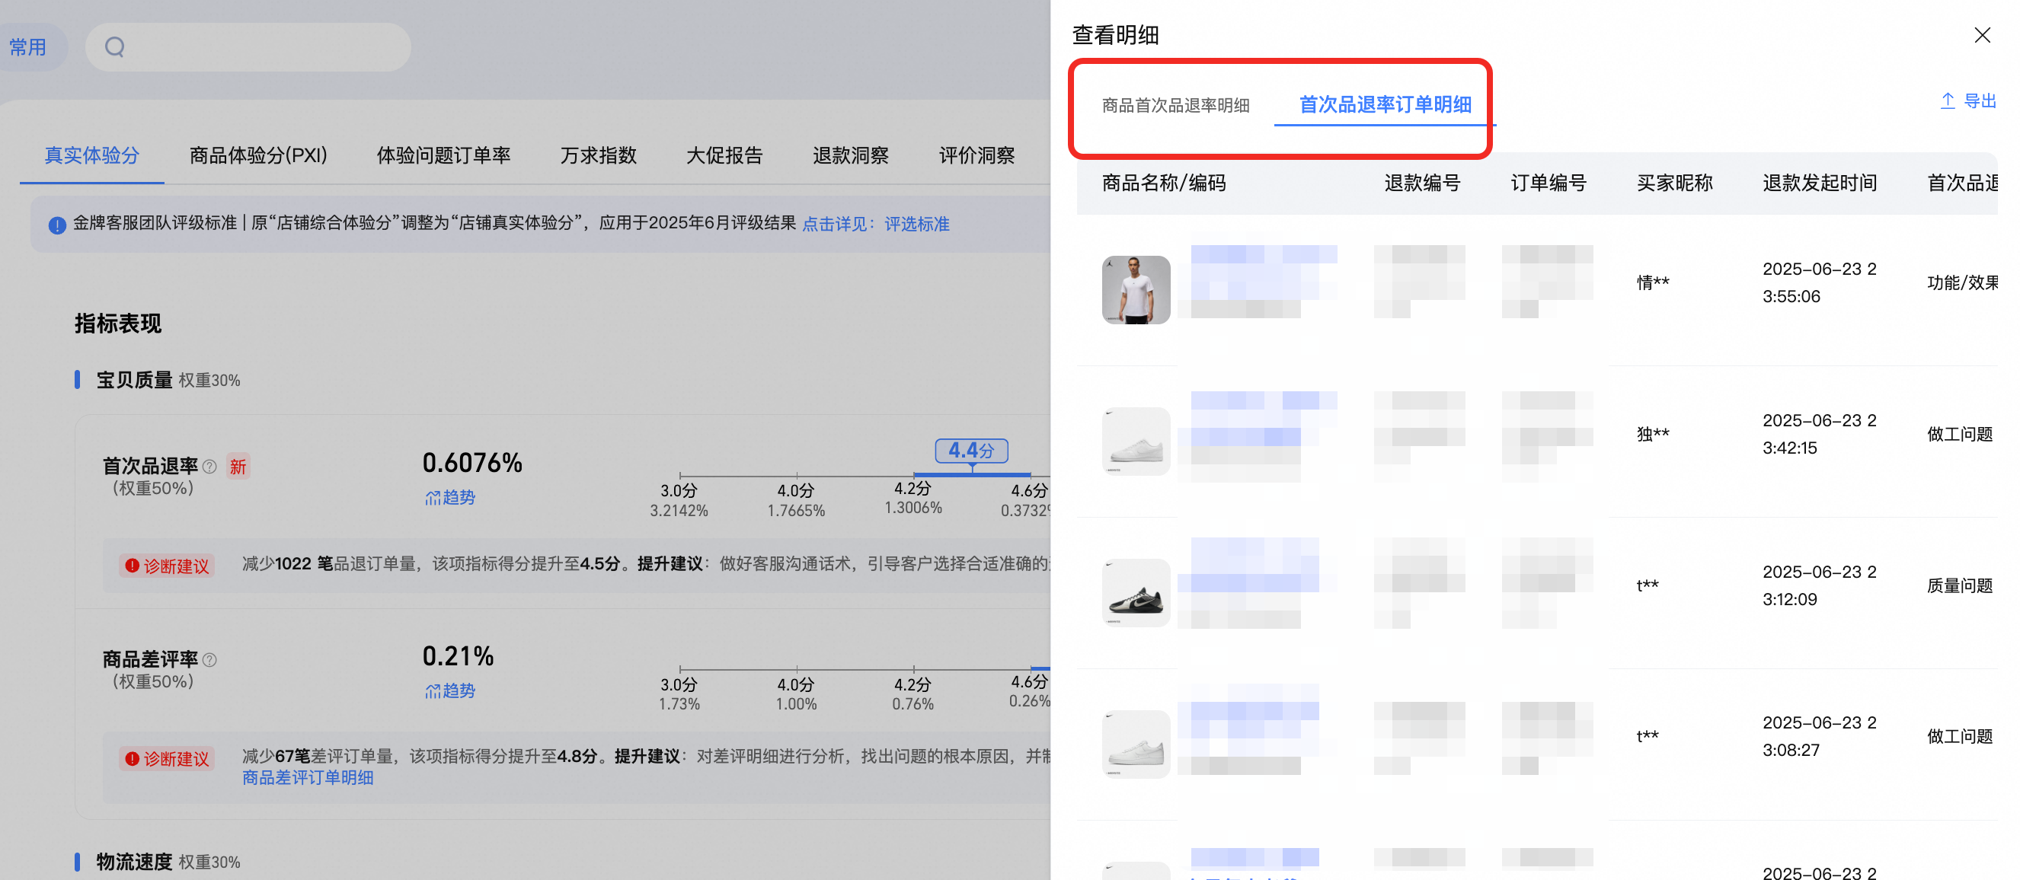2020x880 pixels.
Task: Click 做工问题 reason in 独** row
Action: [x=1960, y=433]
